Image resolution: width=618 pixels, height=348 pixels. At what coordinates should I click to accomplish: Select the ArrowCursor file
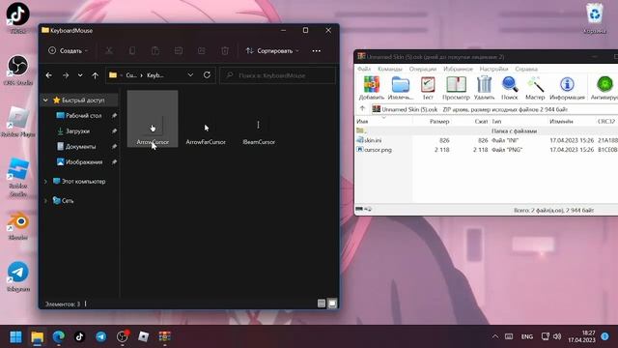(153, 119)
